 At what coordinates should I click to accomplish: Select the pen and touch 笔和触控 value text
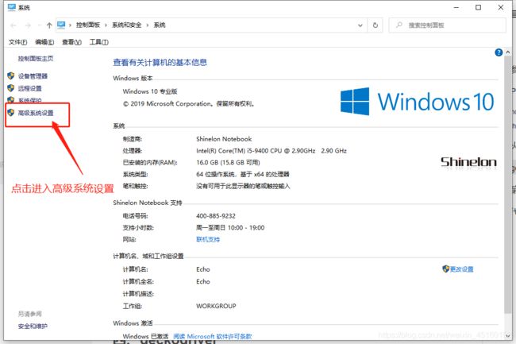point(243,186)
